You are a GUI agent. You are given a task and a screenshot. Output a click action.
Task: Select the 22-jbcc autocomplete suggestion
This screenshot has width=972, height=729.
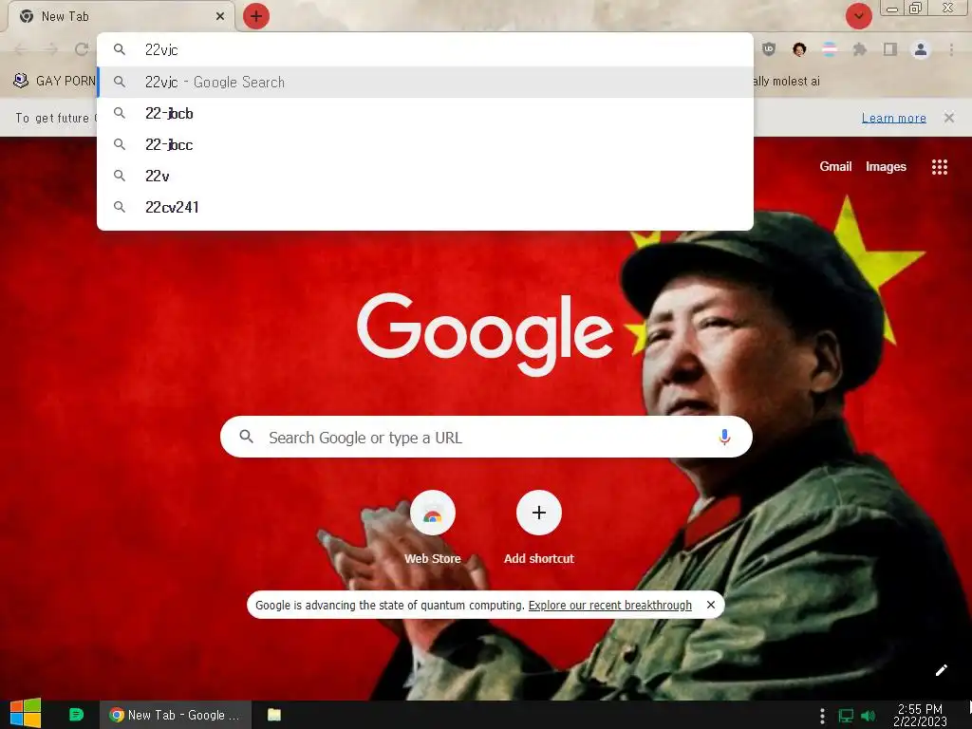point(425,144)
